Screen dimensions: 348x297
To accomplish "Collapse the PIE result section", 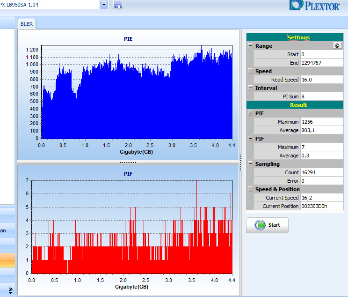I will pos(250,113).
